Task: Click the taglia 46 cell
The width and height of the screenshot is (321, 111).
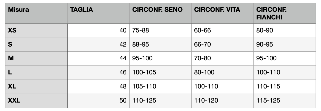Action: (x=98, y=73)
